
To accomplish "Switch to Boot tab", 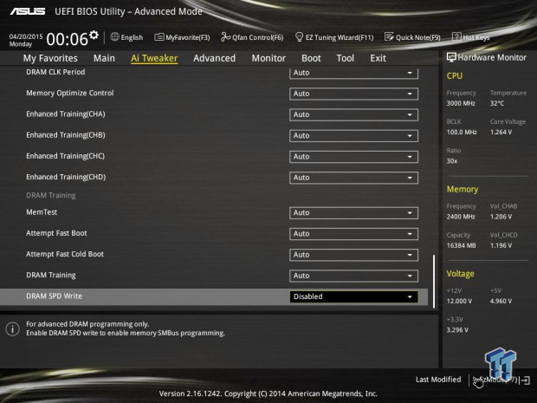I will click(x=311, y=58).
